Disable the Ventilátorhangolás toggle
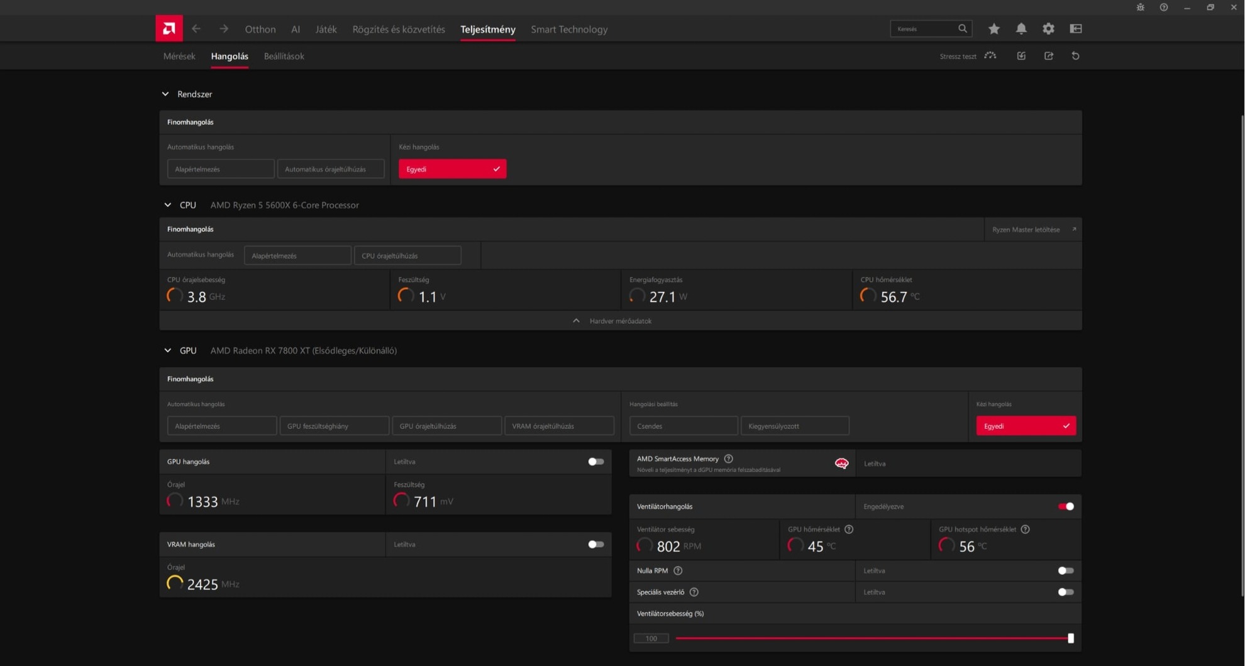This screenshot has height=666, width=1245. pyautogui.click(x=1066, y=507)
